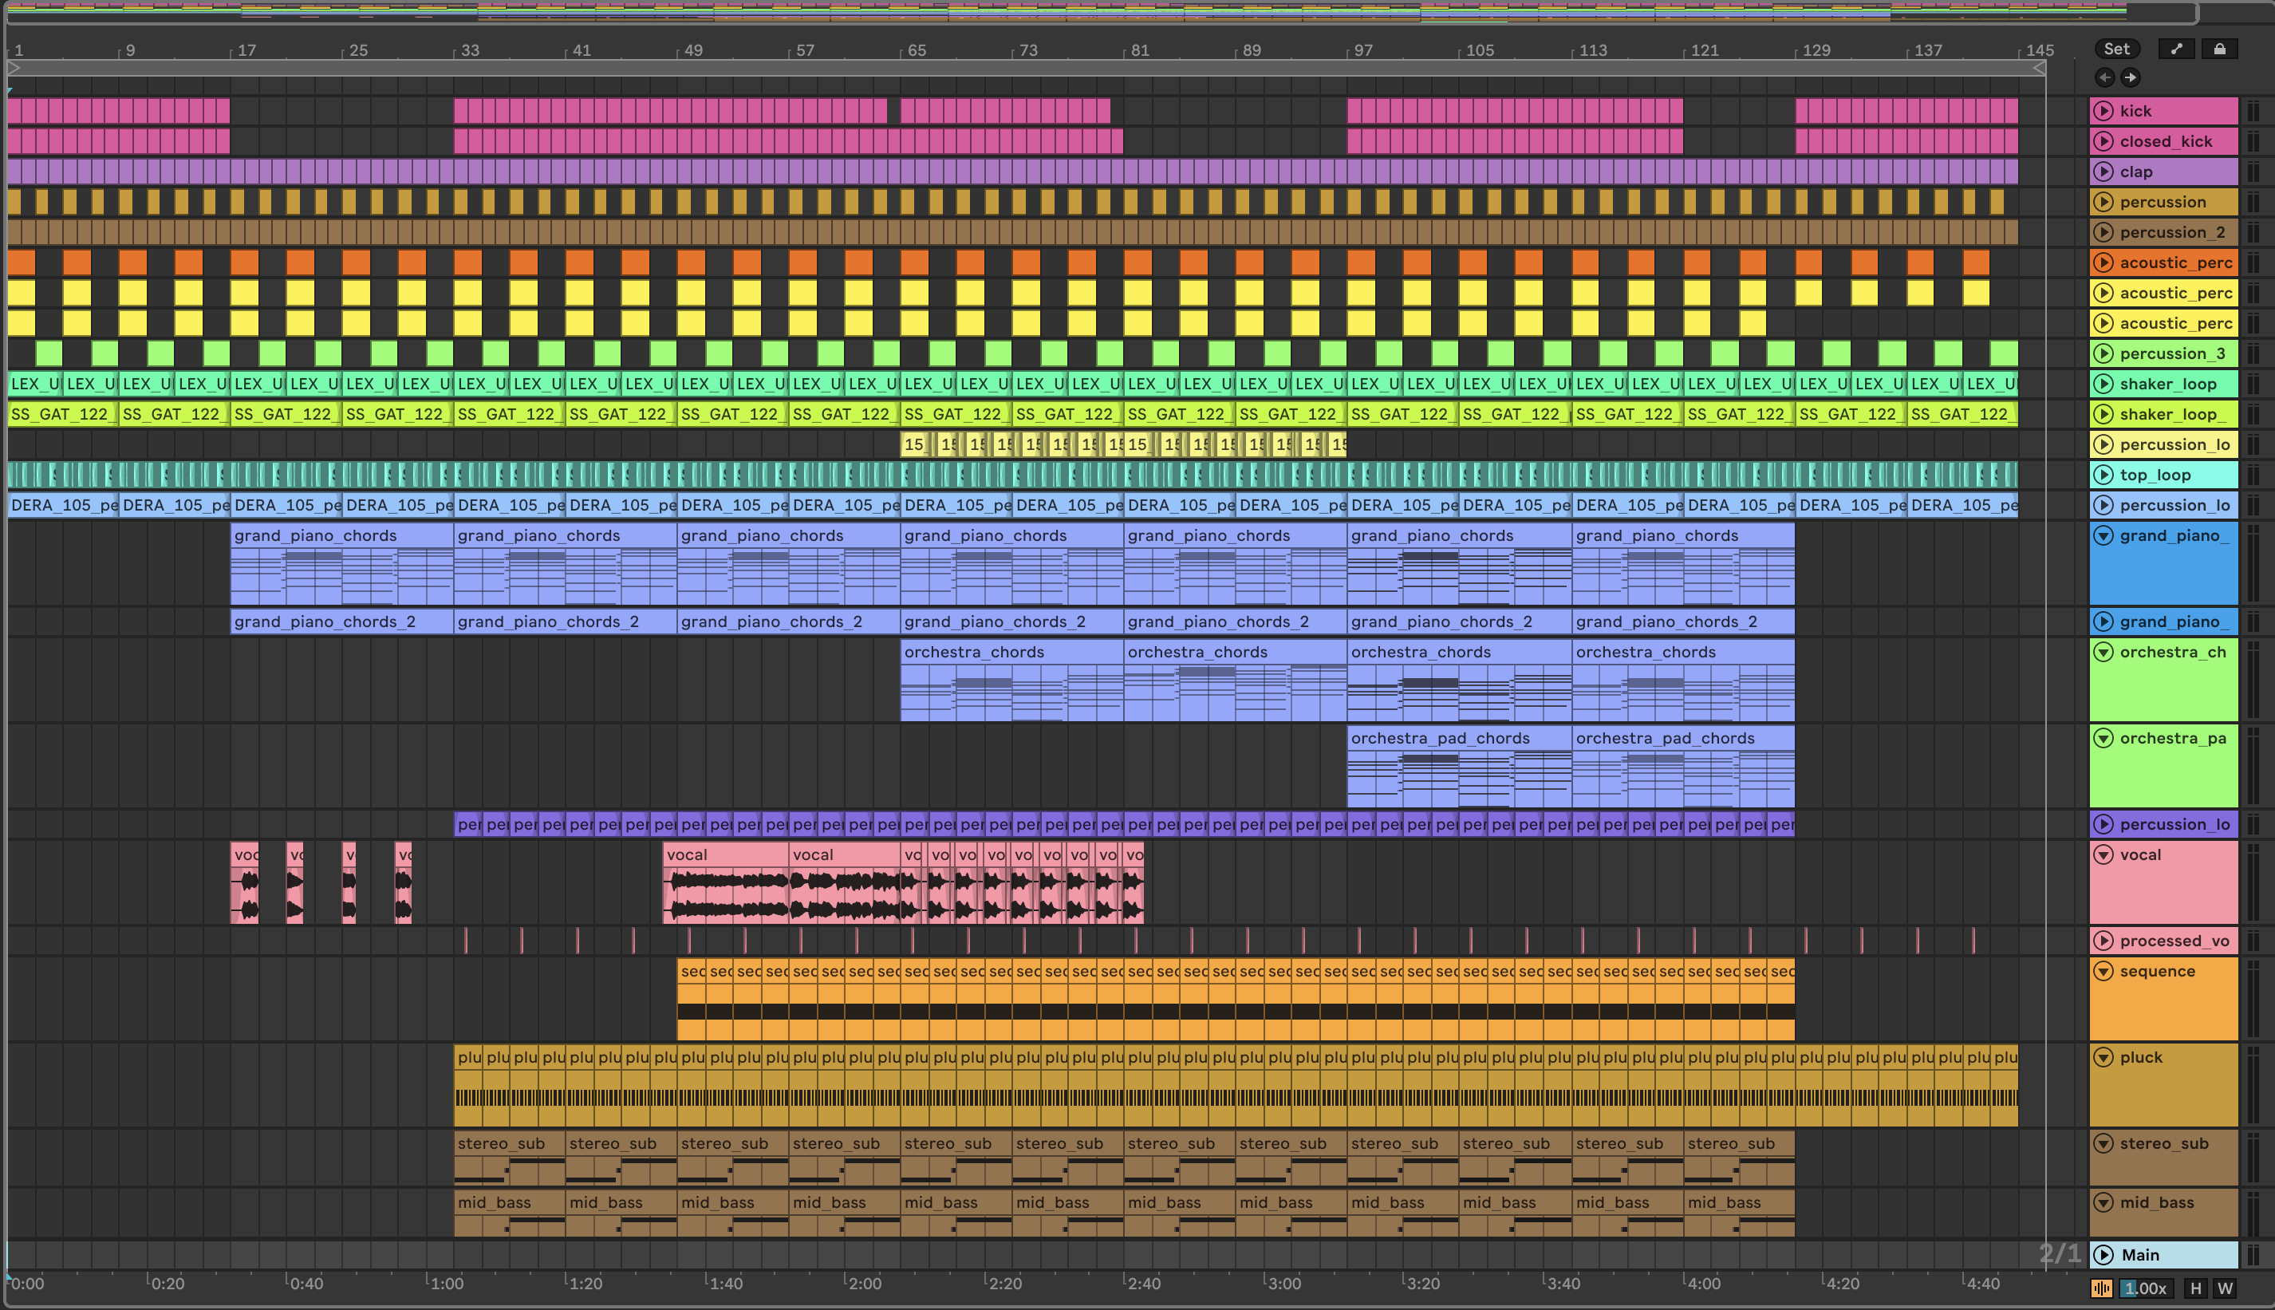This screenshot has height=1310, width=2275.
Task: Click the 1.00x track zoom field
Action: click(2146, 1288)
